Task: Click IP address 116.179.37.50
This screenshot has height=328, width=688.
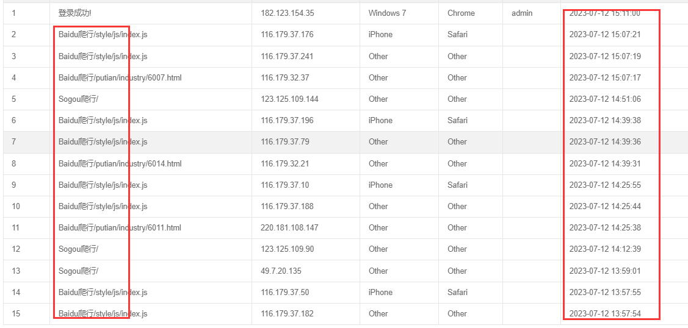Action: click(284, 292)
